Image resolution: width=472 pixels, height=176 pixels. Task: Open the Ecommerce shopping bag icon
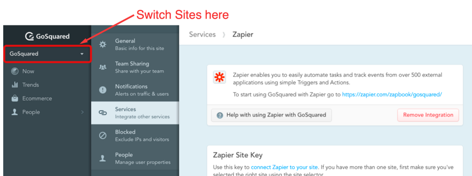[15, 98]
